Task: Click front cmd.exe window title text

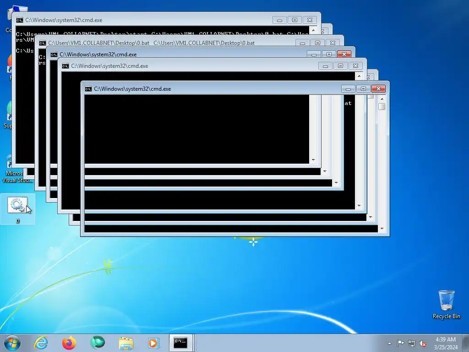Action: 132,89
